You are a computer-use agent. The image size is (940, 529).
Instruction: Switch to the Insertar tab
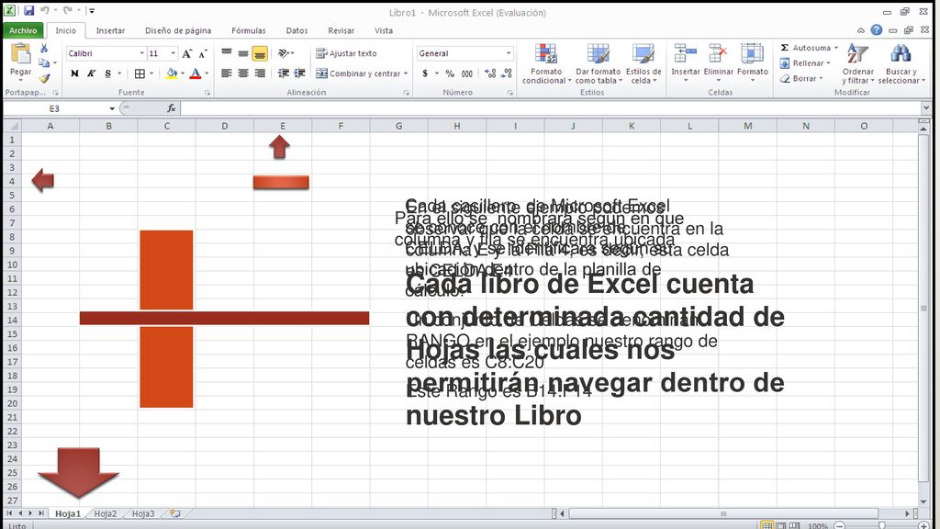click(110, 30)
